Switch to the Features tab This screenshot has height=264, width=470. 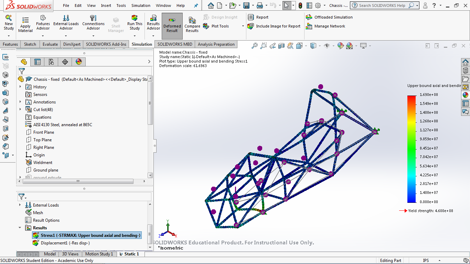(10, 44)
